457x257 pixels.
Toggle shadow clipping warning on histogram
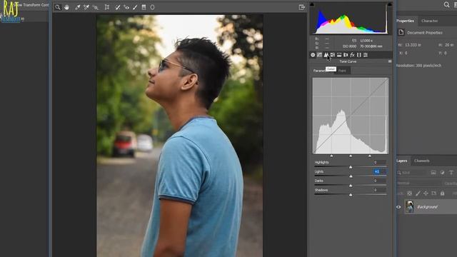click(312, 4)
